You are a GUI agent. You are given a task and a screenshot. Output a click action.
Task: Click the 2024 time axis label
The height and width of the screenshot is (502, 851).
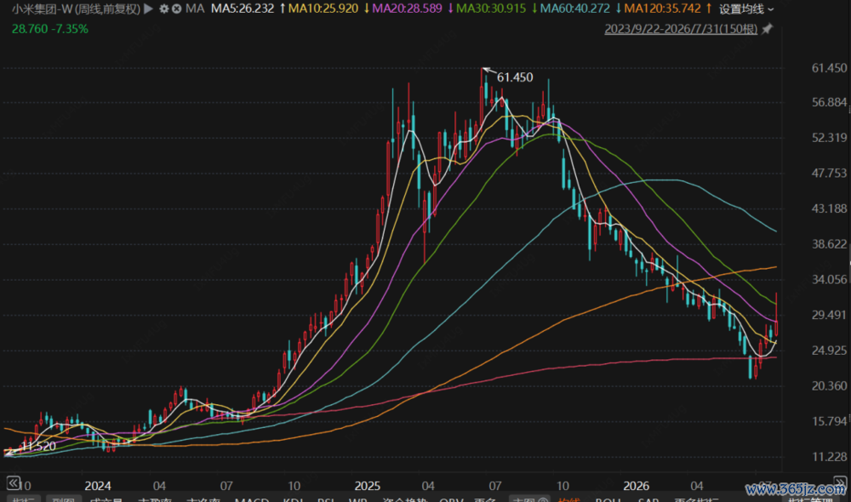pyautogui.click(x=98, y=486)
